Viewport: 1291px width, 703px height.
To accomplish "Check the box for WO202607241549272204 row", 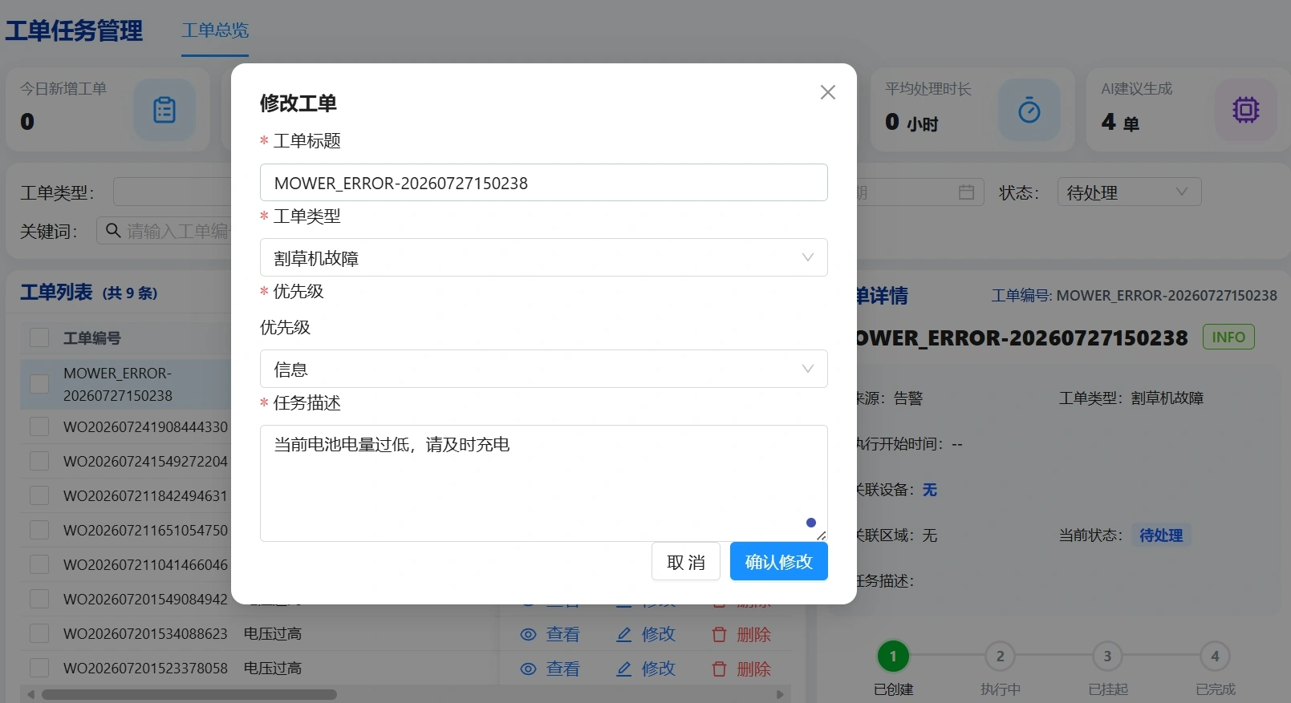I will coord(39,461).
